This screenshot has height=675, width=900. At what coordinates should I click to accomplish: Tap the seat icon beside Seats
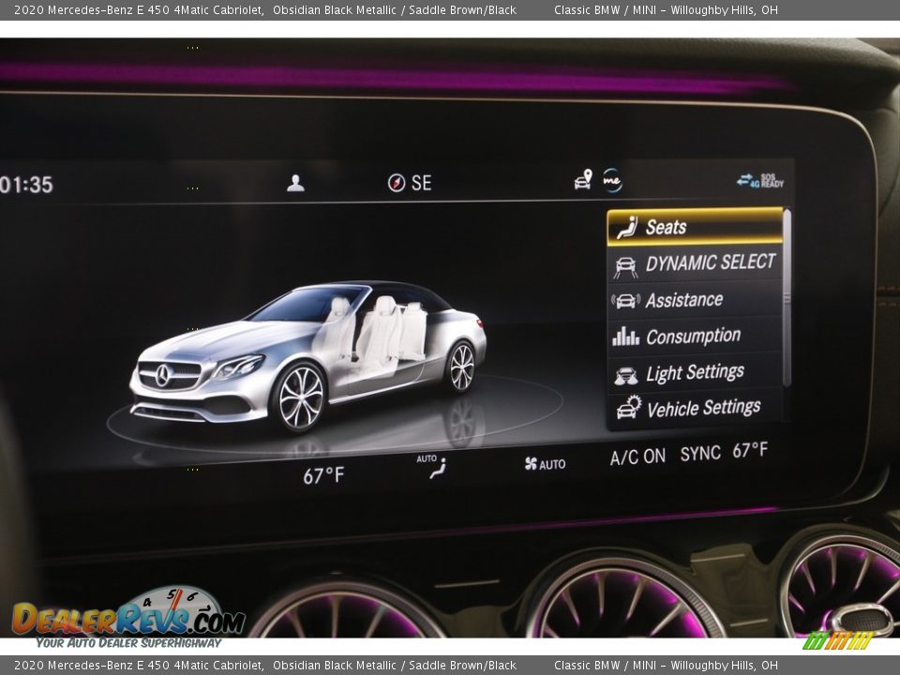[627, 227]
